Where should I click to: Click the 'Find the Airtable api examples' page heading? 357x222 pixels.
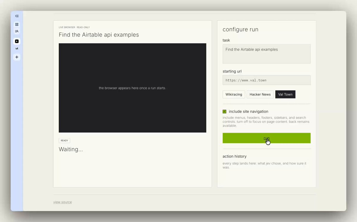tap(99, 35)
